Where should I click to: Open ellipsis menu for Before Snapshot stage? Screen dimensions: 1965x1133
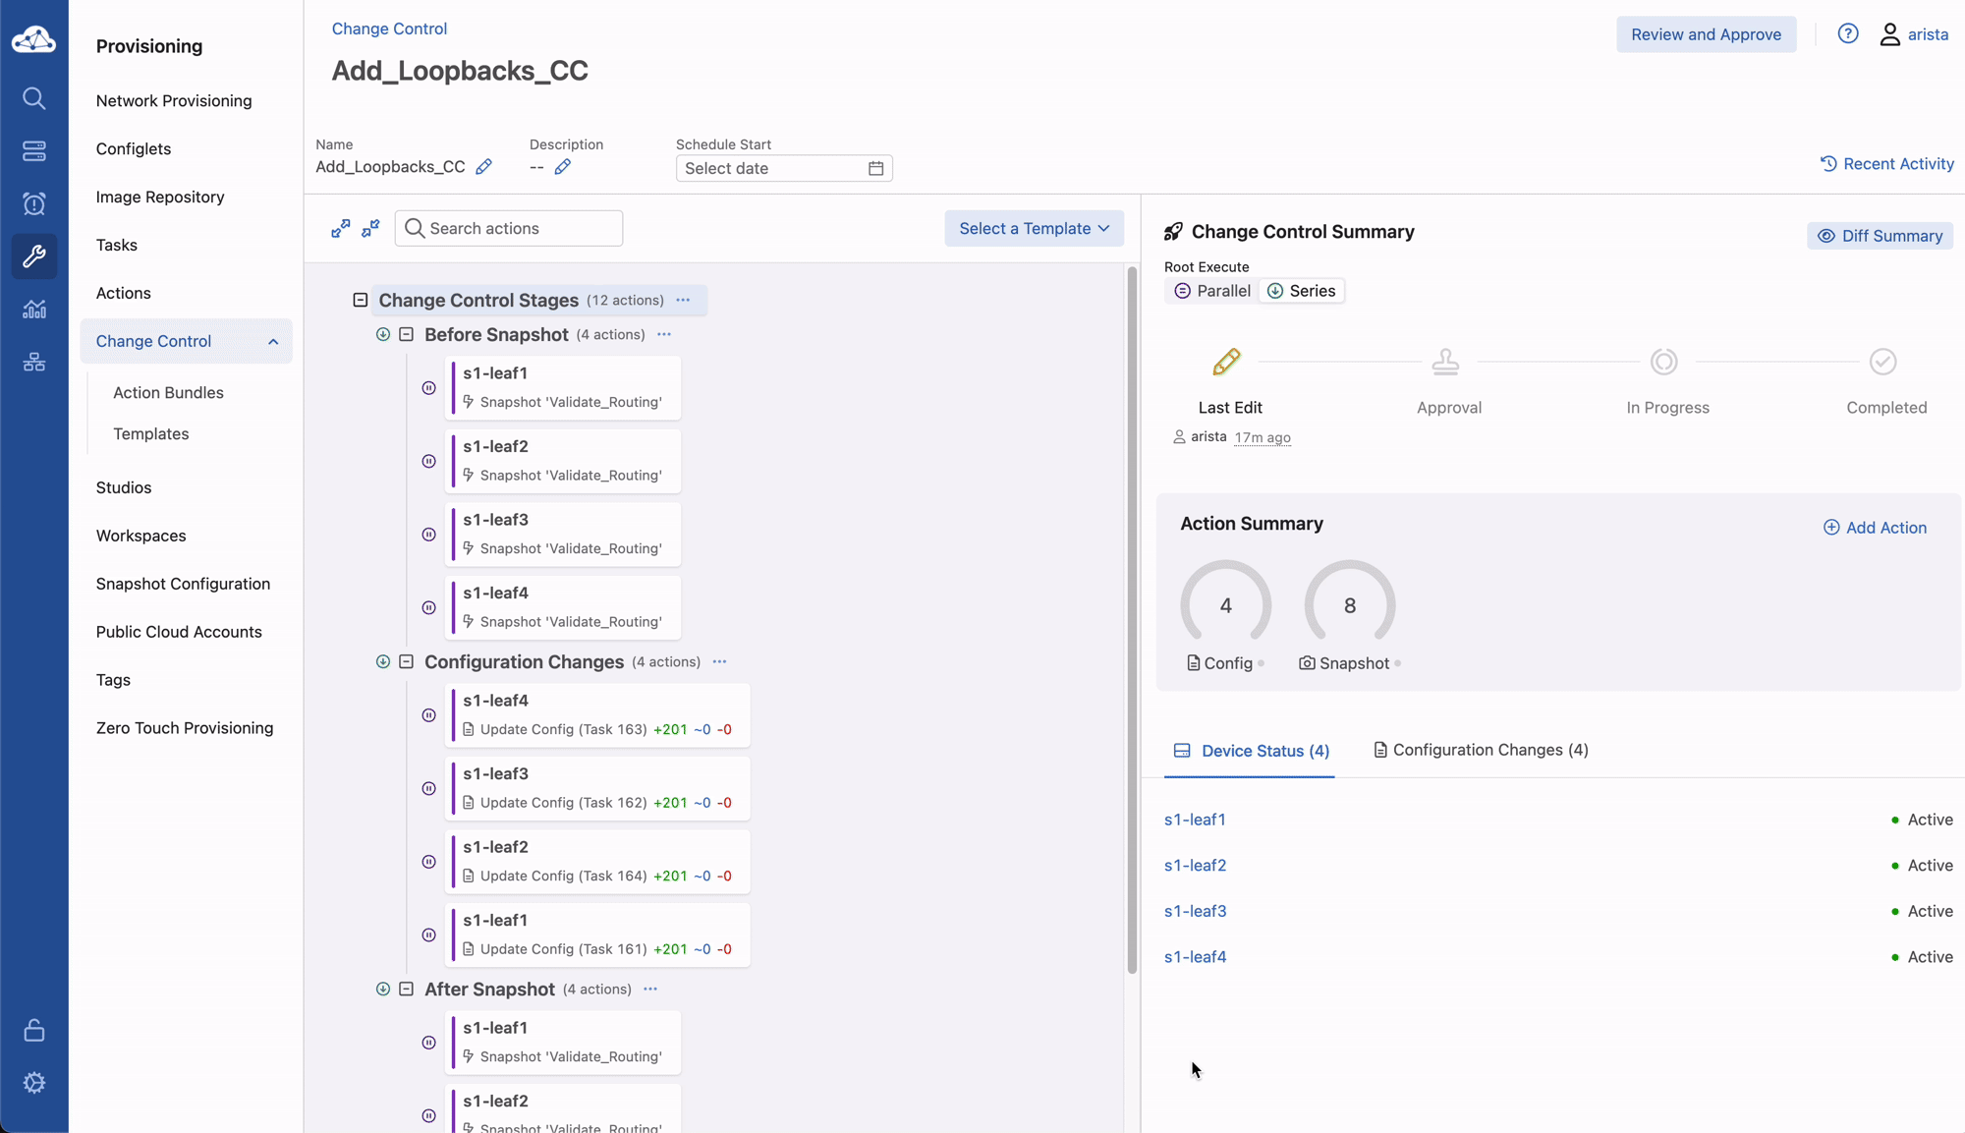click(664, 334)
